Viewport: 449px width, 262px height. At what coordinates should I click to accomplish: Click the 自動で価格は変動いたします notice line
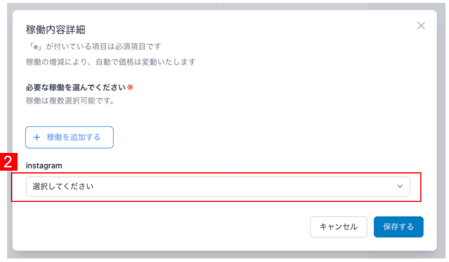pos(111,62)
